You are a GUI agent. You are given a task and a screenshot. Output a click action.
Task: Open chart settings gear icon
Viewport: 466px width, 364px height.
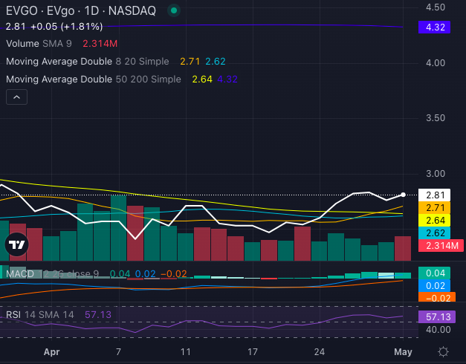pos(443,351)
